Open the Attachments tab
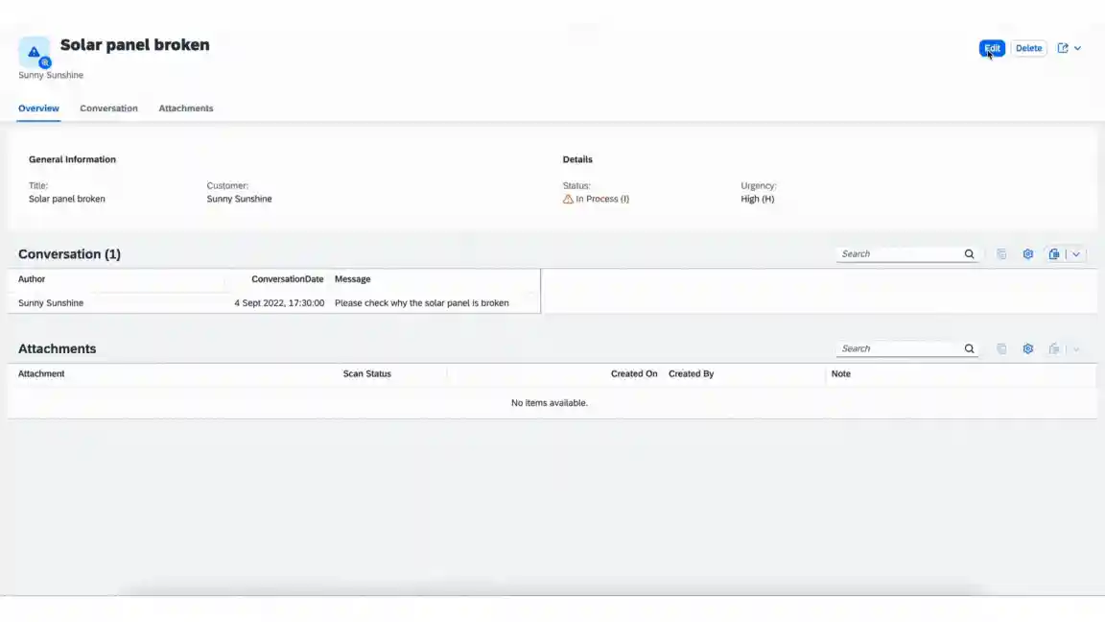 [x=185, y=108]
